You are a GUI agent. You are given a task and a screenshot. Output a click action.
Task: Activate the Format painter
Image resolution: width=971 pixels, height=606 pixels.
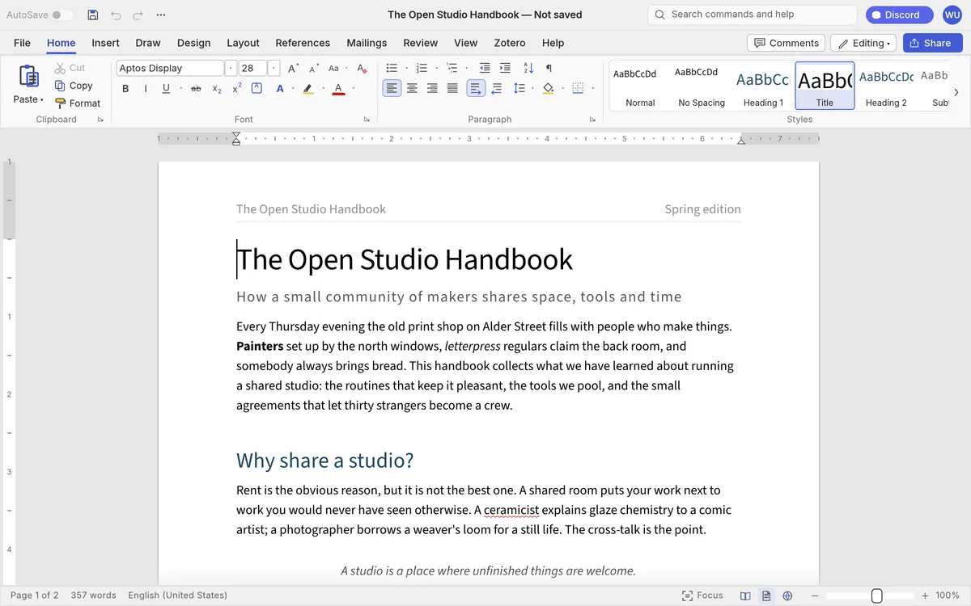click(x=78, y=103)
